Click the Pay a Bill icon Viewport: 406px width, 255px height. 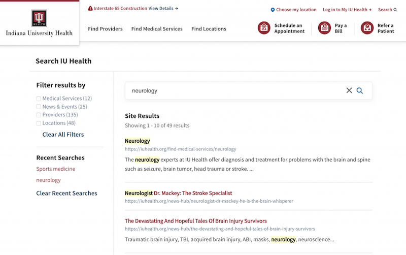point(324,28)
